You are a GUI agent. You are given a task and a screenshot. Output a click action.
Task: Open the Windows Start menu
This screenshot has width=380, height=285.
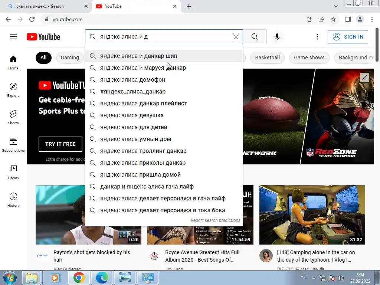click(9, 278)
